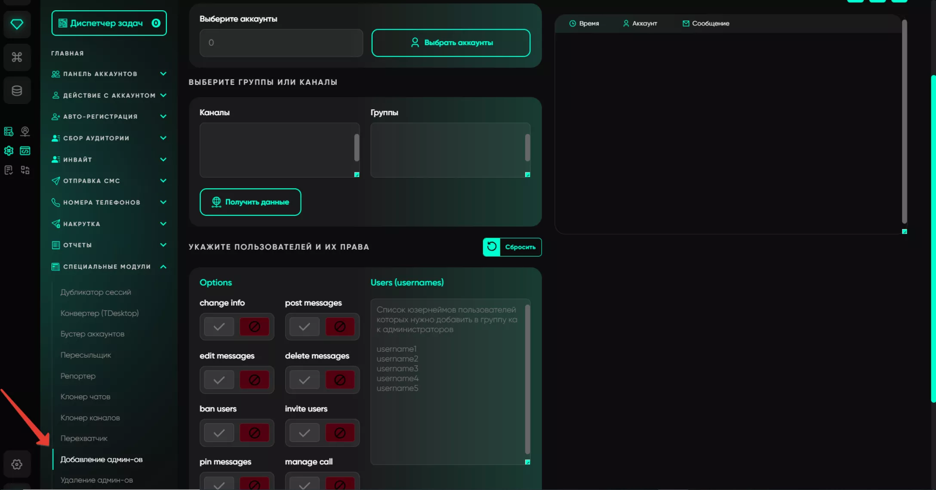Screen dimensions: 936x490
Task: Expand Сбор аудитории chevron
Action: [163, 138]
